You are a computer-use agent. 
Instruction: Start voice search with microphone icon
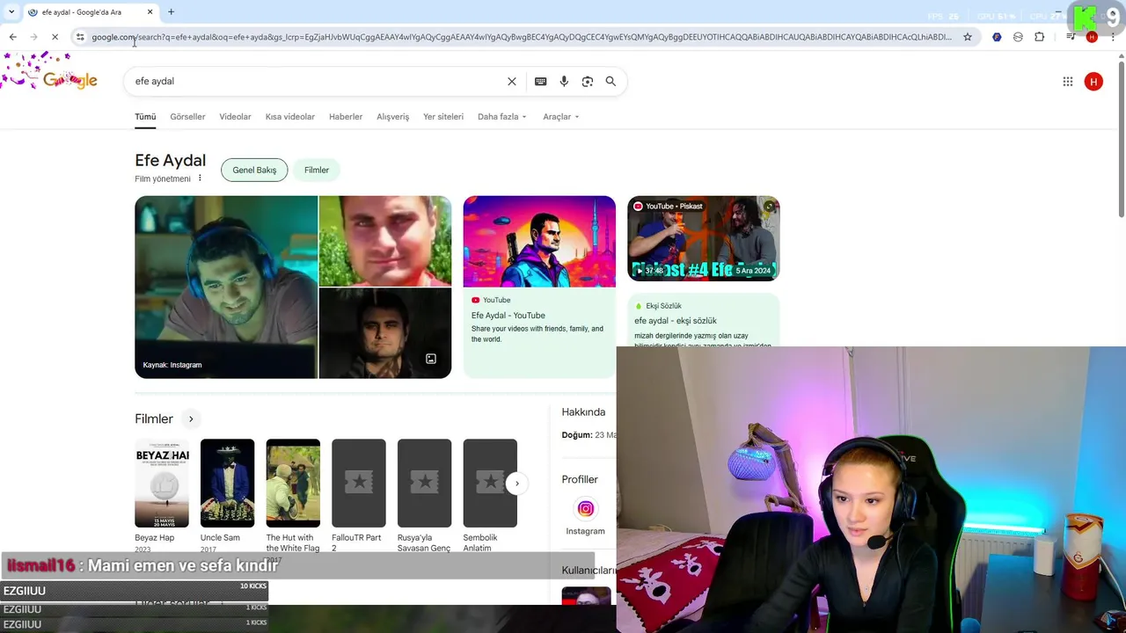[x=564, y=81]
